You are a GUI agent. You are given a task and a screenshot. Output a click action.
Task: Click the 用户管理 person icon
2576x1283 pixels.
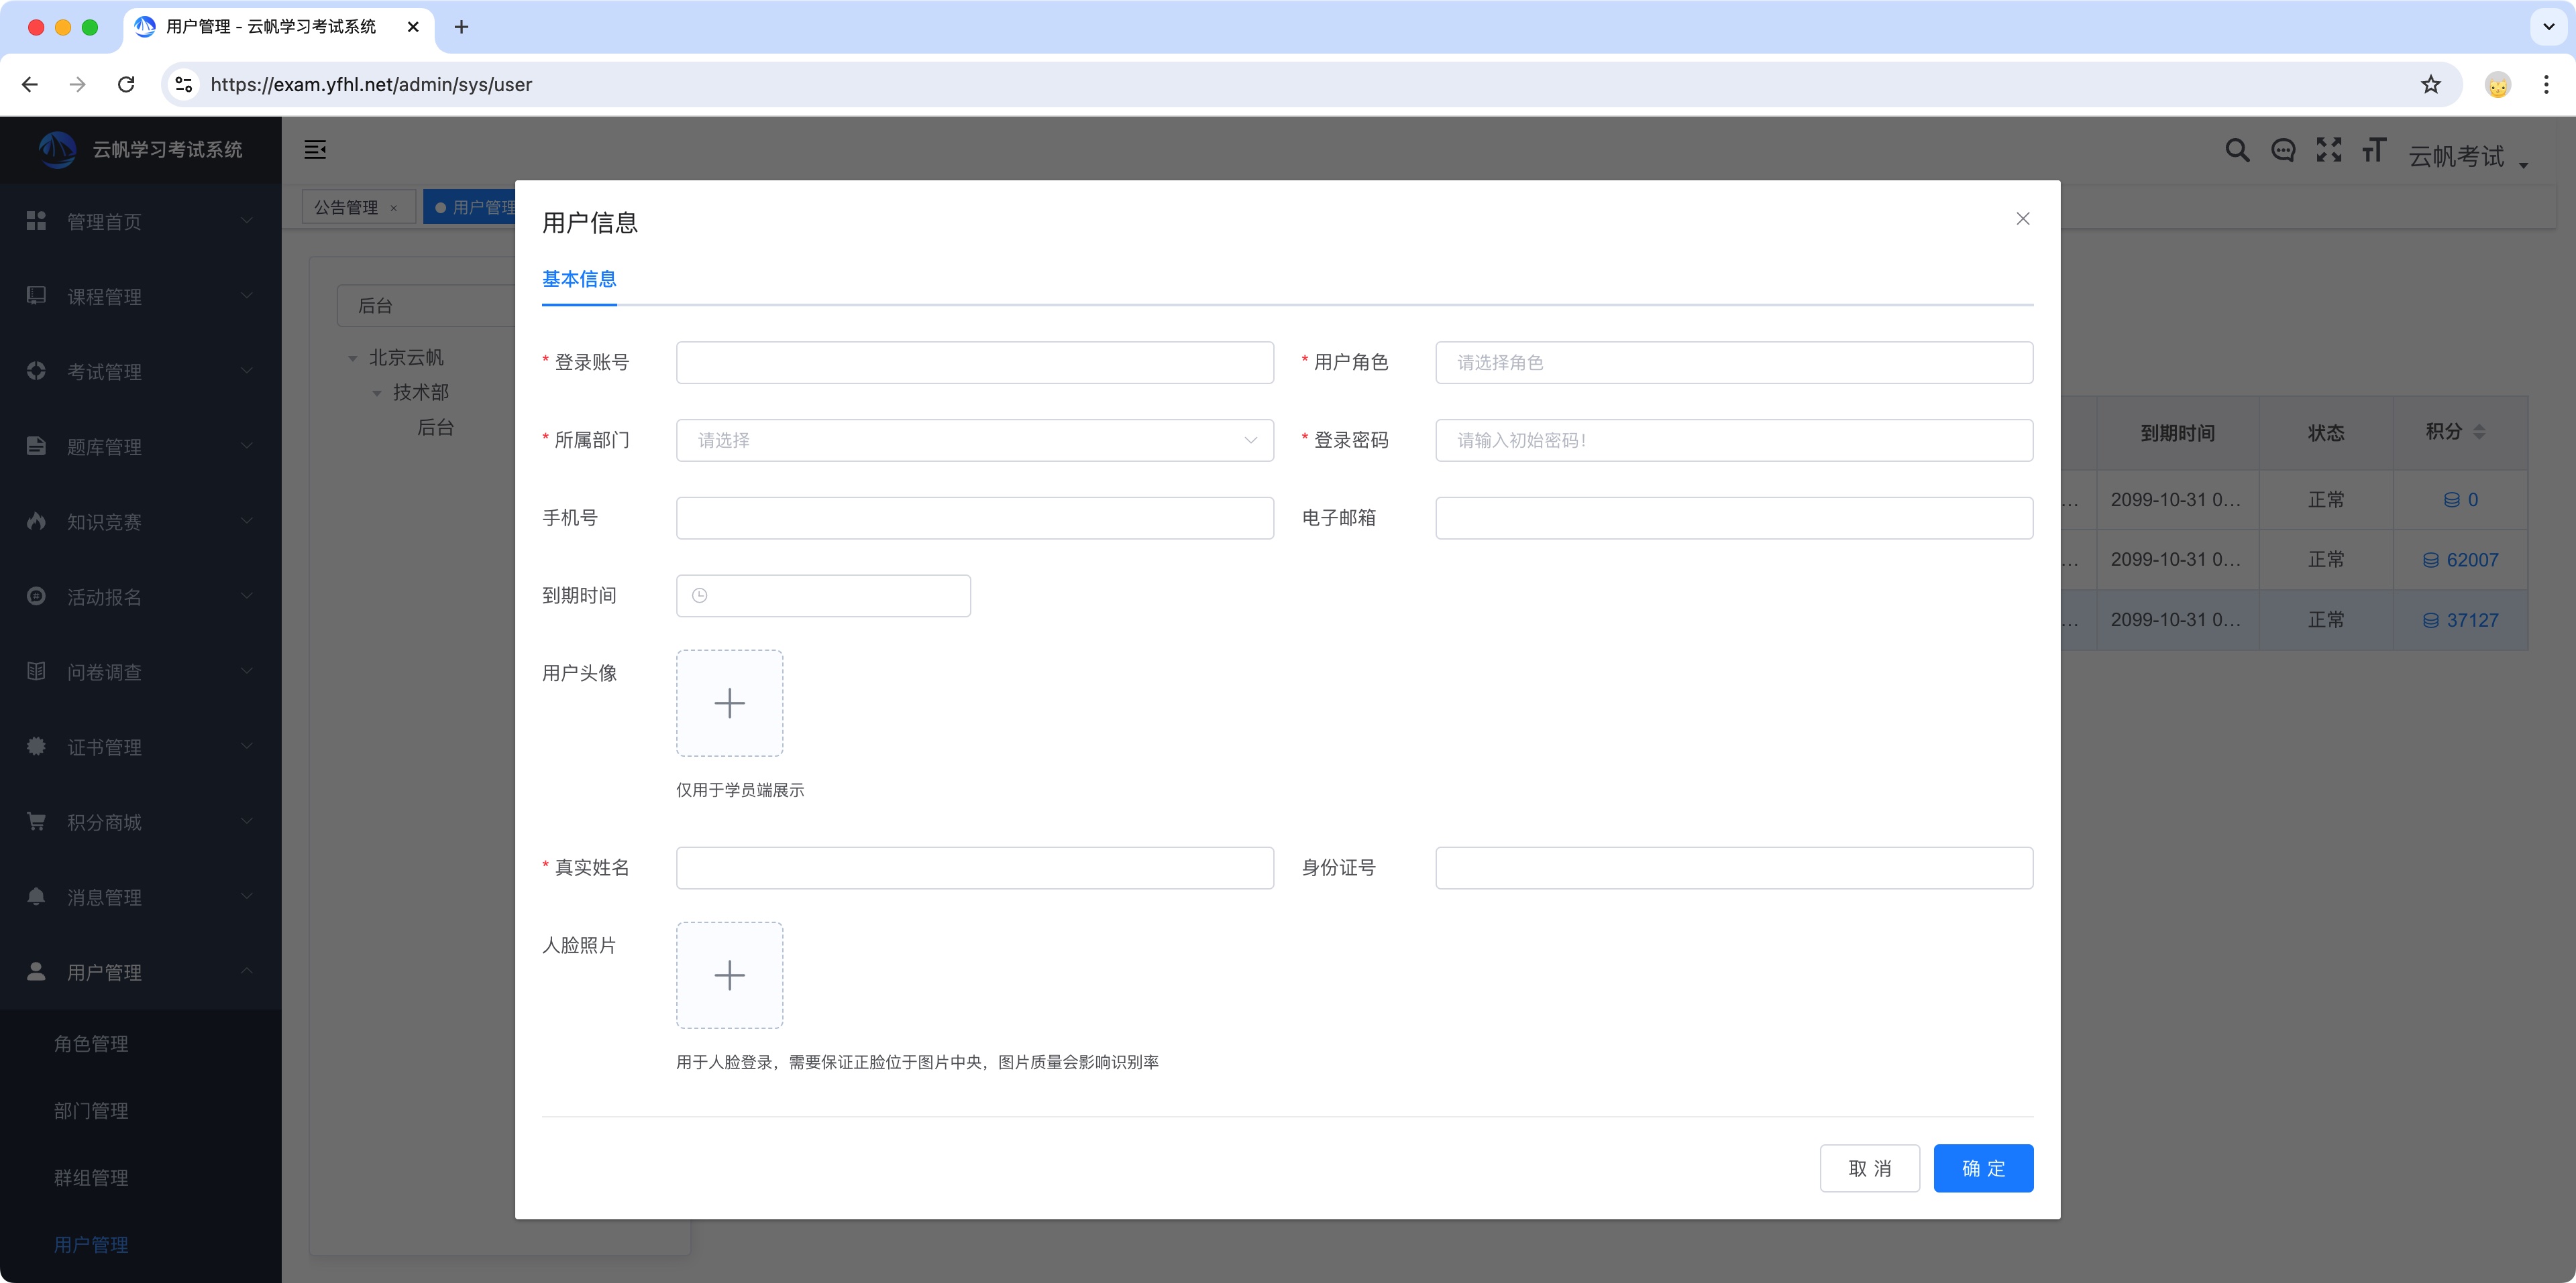(36, 970)
